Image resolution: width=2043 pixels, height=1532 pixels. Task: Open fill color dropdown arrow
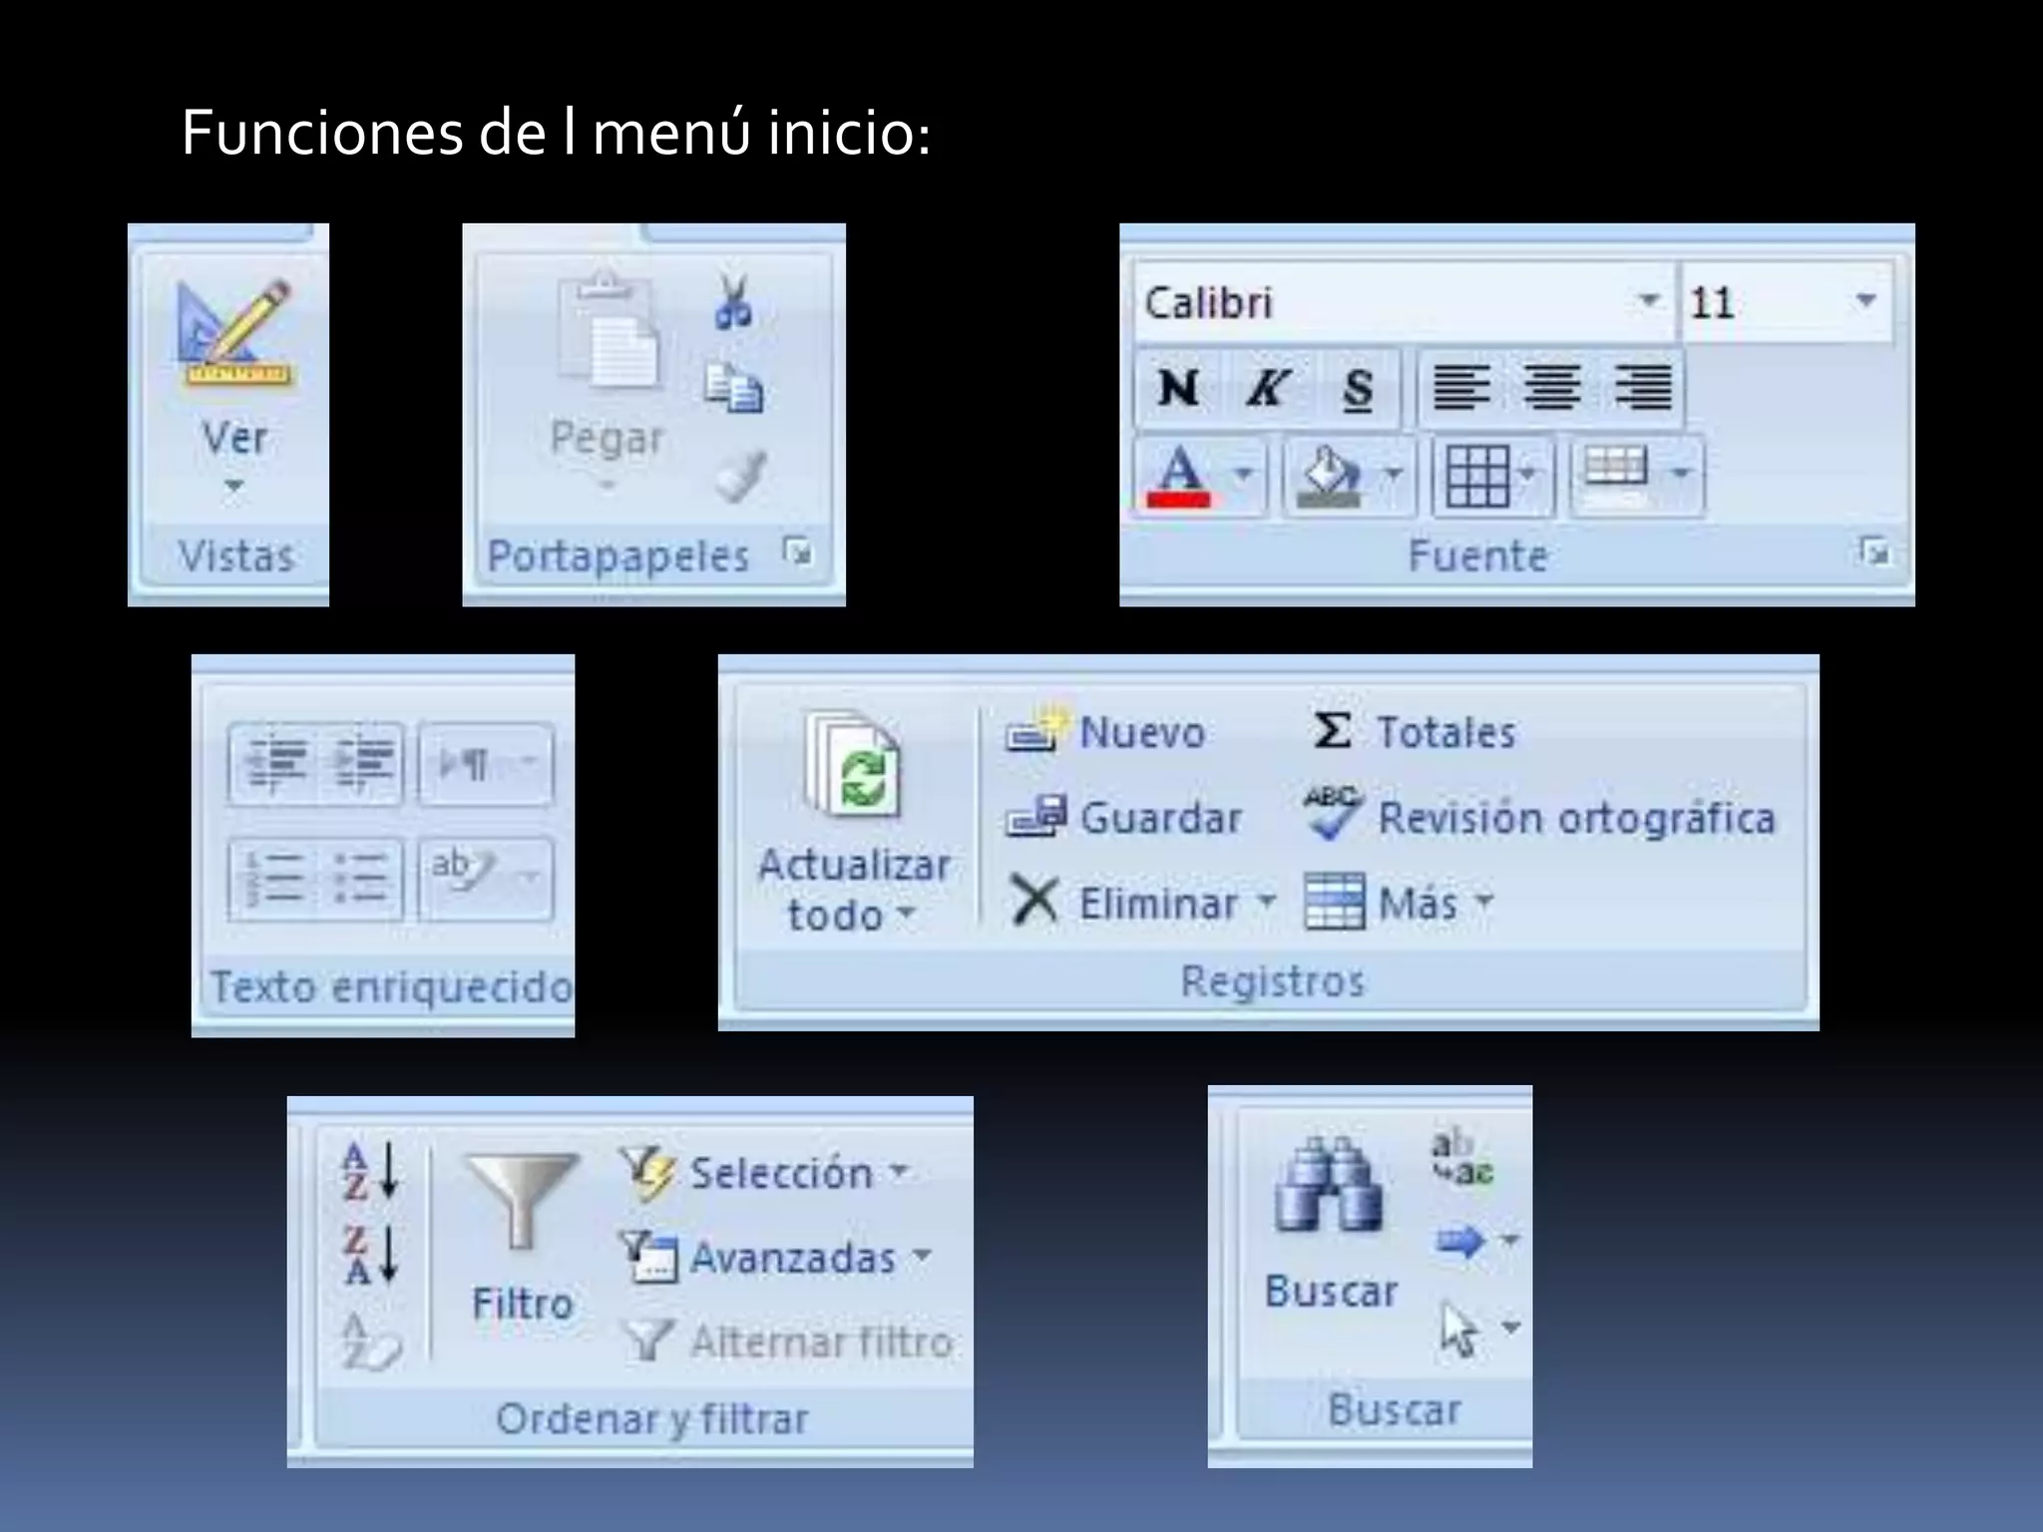[1393, 474]
